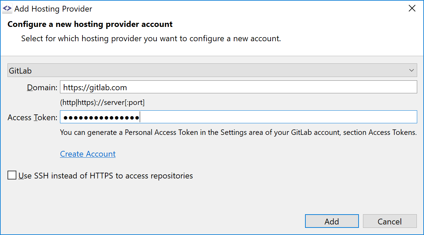Click the dialog title 'Add Hosting Provider'
The image size is (424, 235).
(53, 9)
